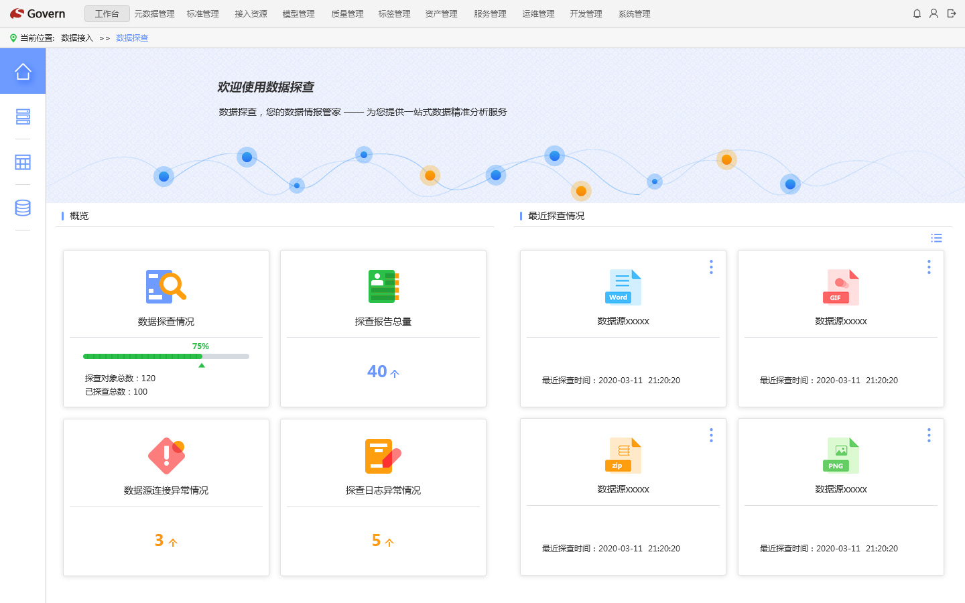Viewport: 965px width, 603px height.
Task: Open the user profile icon
Action: pyautogui.click(x=934, y=13)
